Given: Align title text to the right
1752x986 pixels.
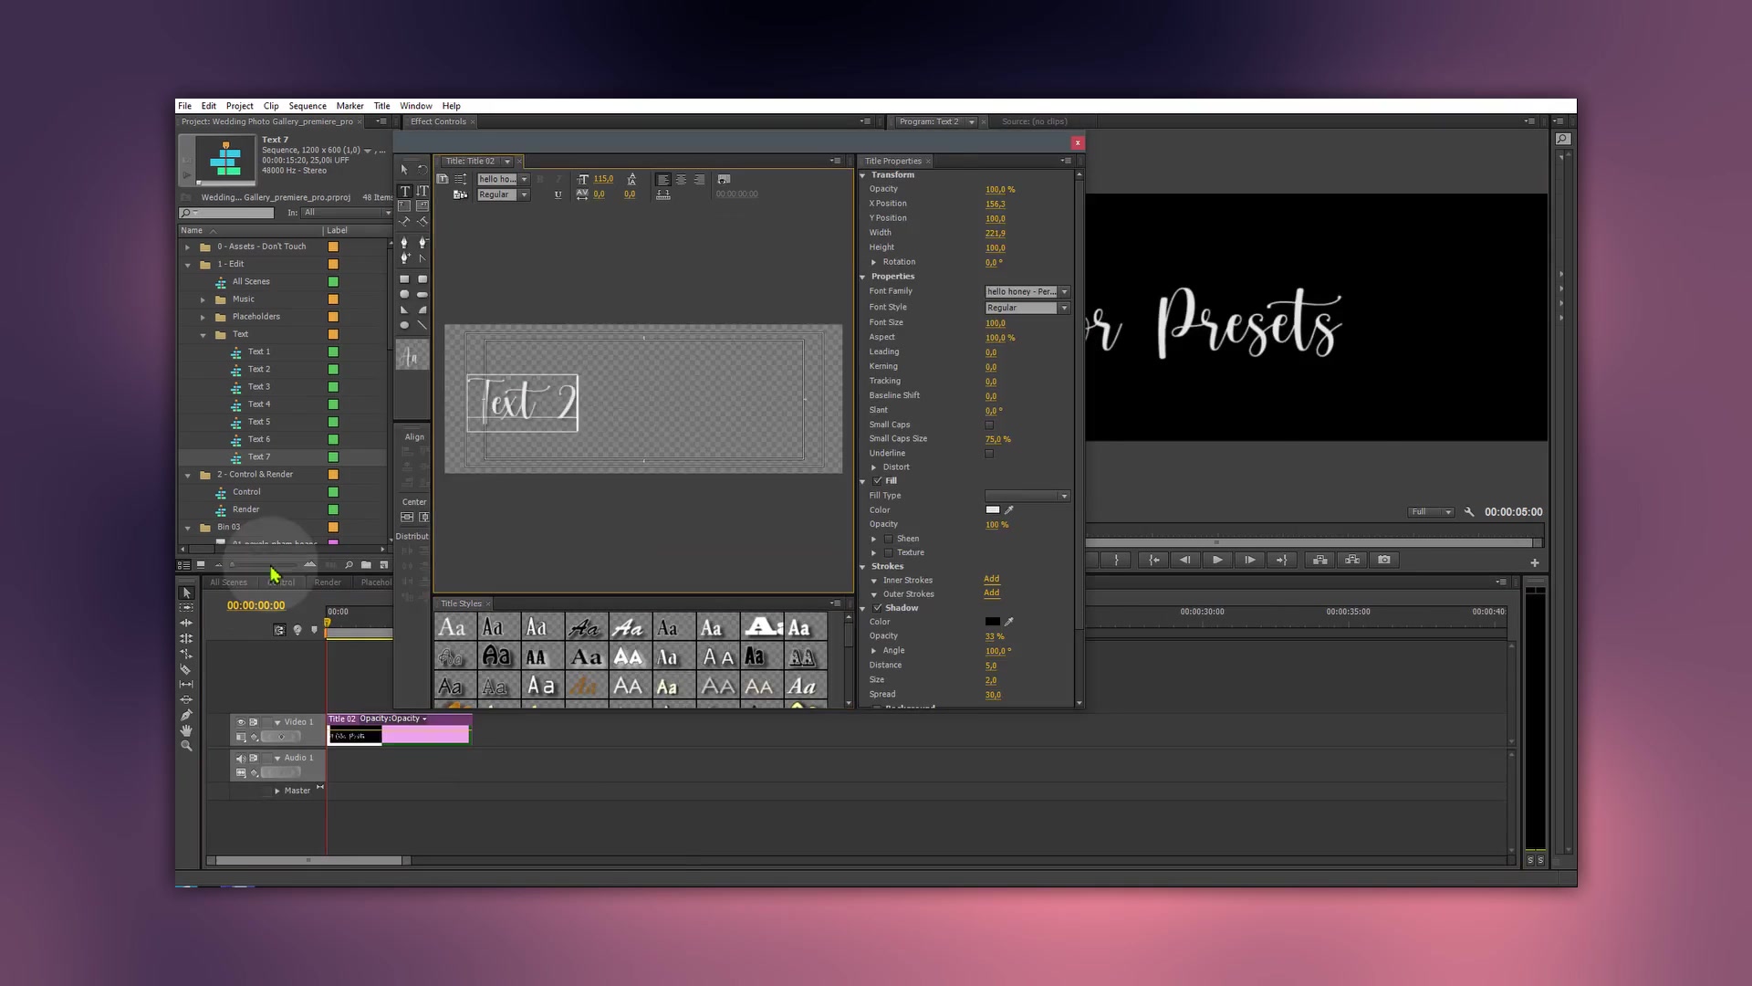Looking at the screenshot, I should (699, 179).
